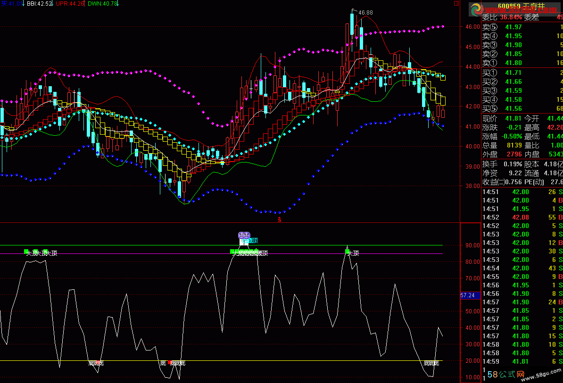Click the red 底 signal square at line 20
The width and height of the screenshot is (563, 383).
click(x=169, y=362)
